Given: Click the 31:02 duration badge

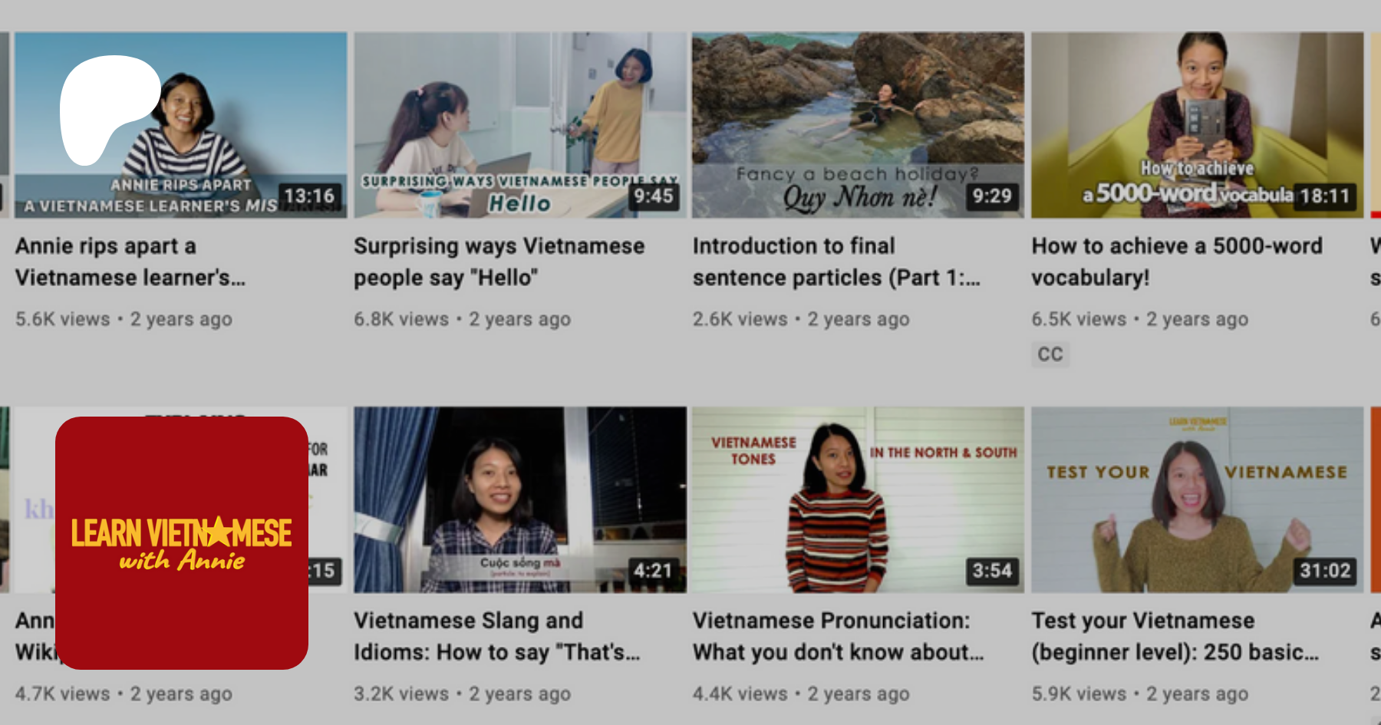Looking at the screenshot, I should pyautogui.click(x=1325, y=571).
